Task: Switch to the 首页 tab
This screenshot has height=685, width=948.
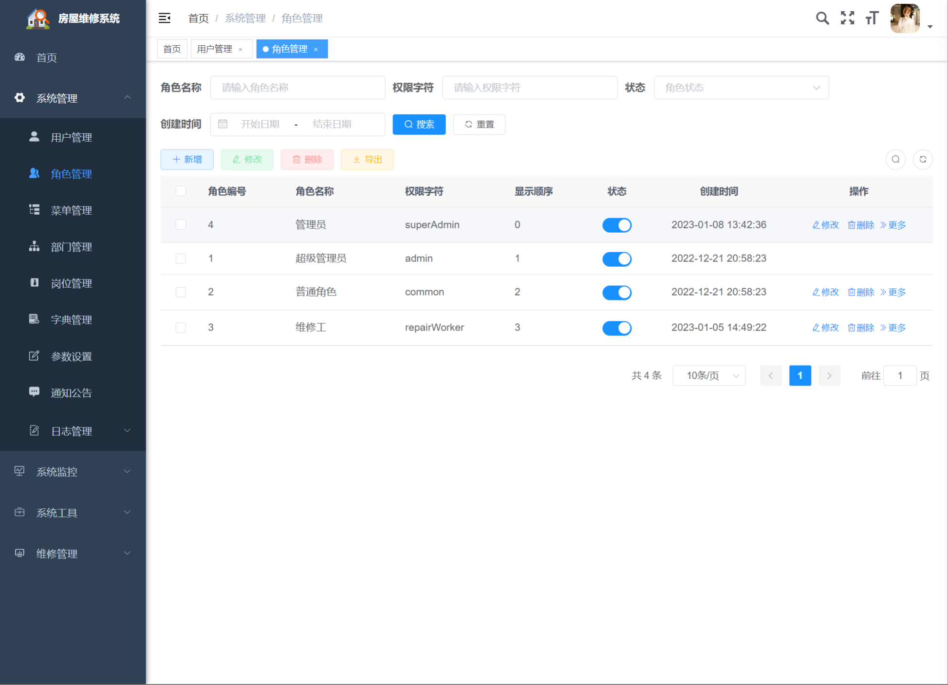Action: click(x=172, y=49)
